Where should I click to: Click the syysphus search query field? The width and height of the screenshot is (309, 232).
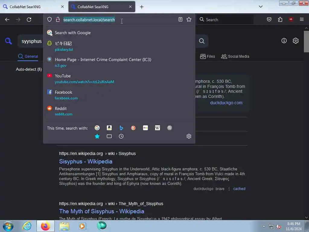[x=31, y=41]
